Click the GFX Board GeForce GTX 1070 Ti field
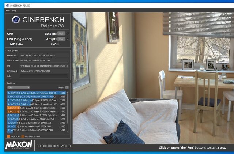234x154 pixels. [x=44, y=71]
